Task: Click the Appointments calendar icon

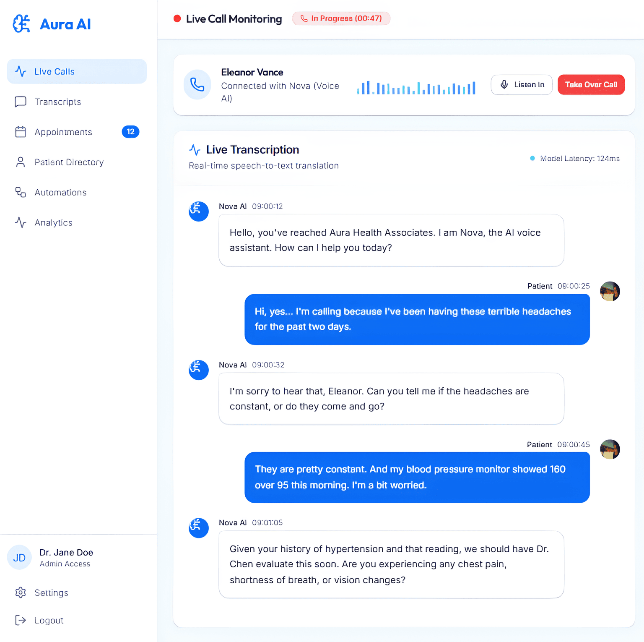Action: pyautogui.click(x=21, y=132)
